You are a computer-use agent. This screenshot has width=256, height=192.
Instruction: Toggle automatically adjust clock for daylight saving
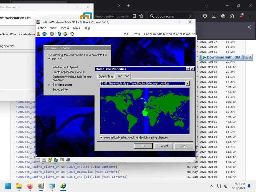click(101, 137)
